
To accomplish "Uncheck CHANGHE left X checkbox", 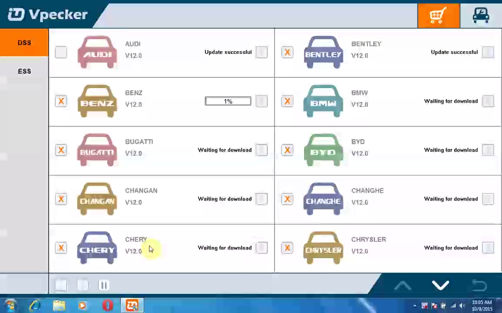I will pos(287,199).
